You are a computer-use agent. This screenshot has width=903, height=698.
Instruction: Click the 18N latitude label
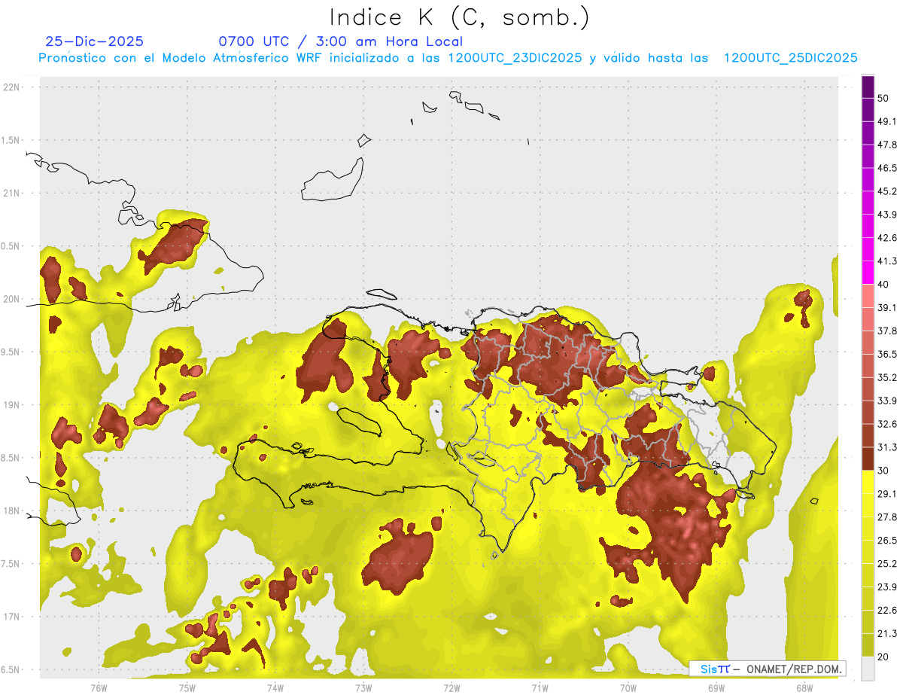[x=13, y=511]
